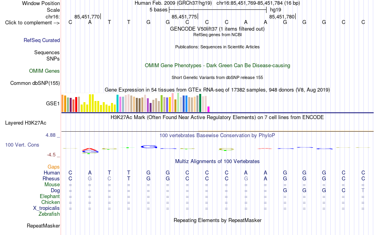This screenshot has height=235, width=374.
Task: Click the H3K27Ac Mark ENCODE title
Action: tap(217, 117)
